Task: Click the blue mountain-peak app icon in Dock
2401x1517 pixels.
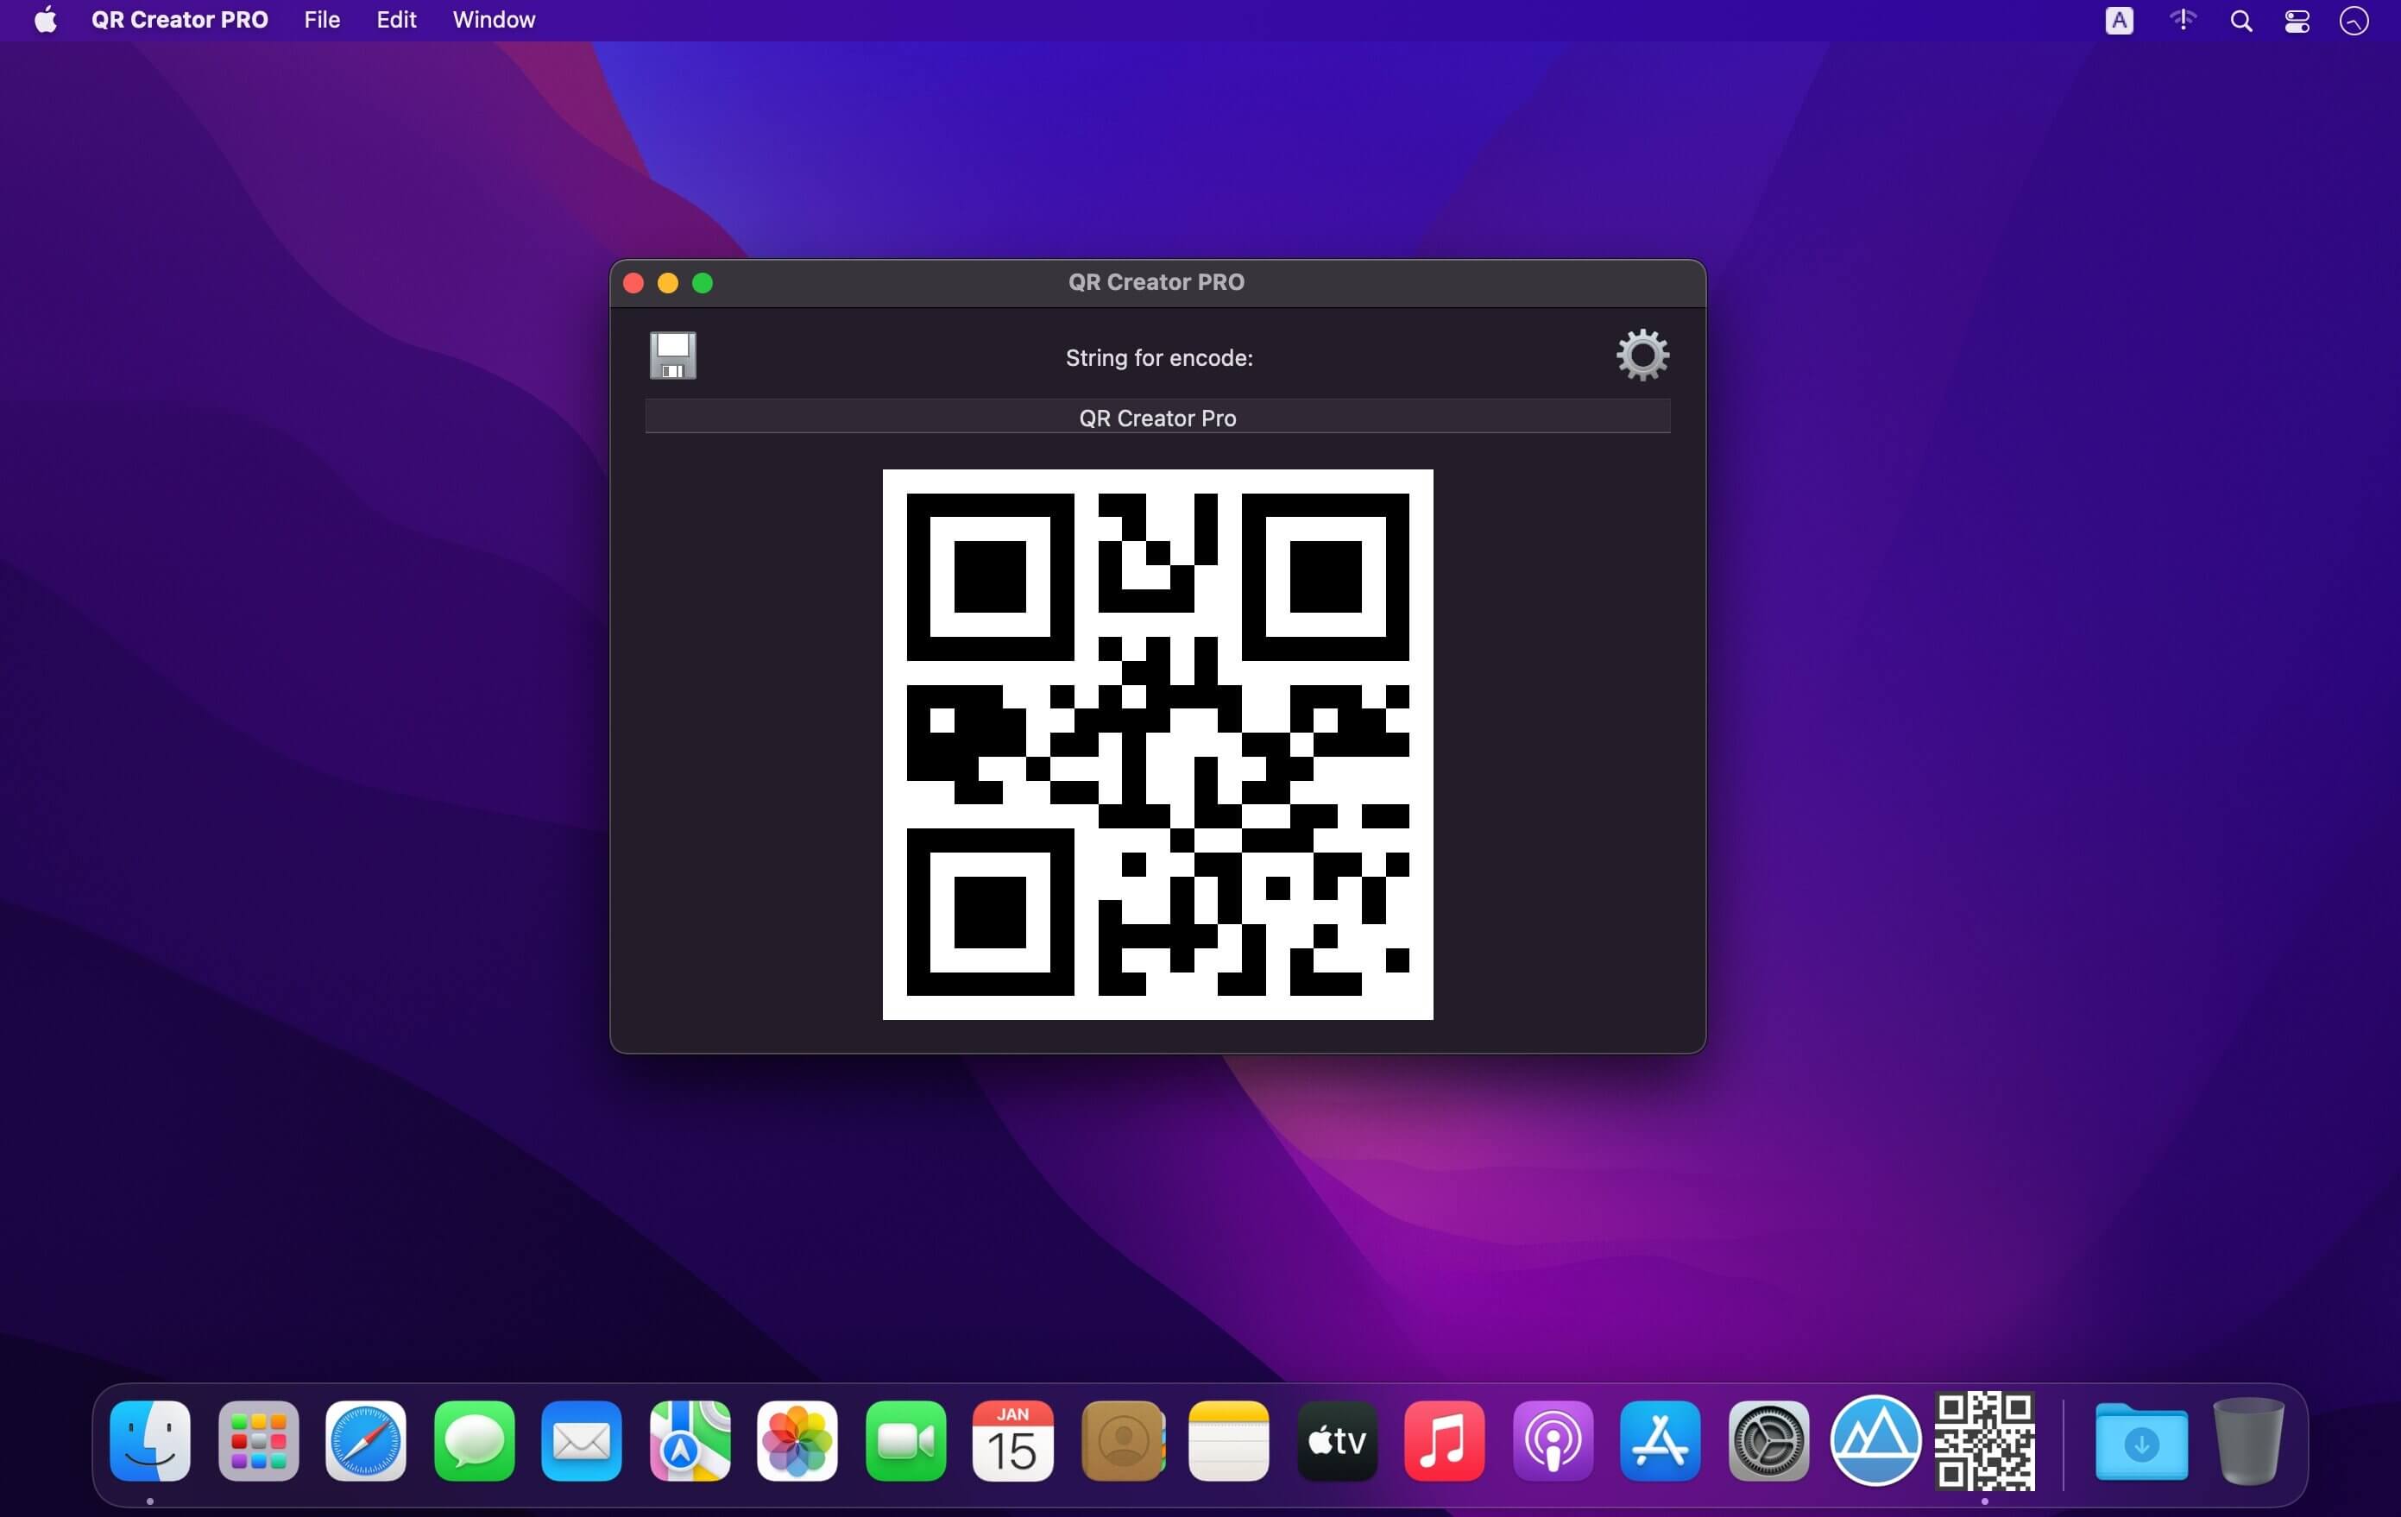Action: pyautogui.click(x=1875, y=1440)
